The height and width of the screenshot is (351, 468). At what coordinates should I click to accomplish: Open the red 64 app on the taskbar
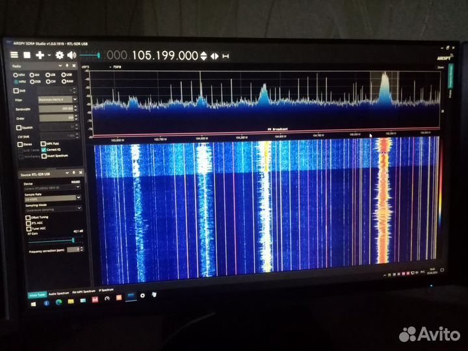(x=95, y=300)
